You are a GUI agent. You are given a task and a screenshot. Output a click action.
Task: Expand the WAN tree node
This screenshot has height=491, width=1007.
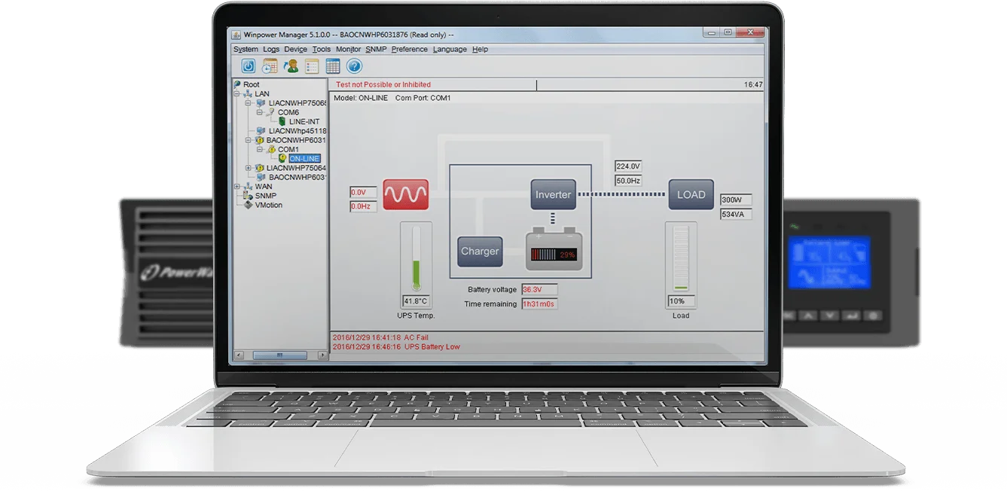[x=238, y=187]
